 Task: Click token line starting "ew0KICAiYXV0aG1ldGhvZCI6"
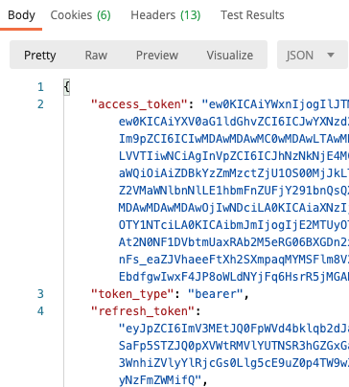pos(234,122)
